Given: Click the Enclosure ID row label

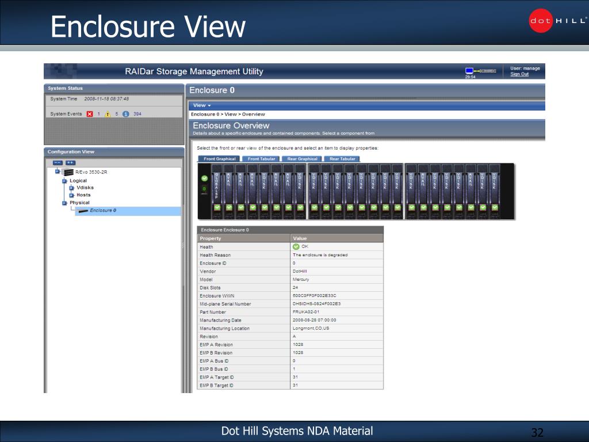Looking at the screenshot, I should (x=213, y=263).
